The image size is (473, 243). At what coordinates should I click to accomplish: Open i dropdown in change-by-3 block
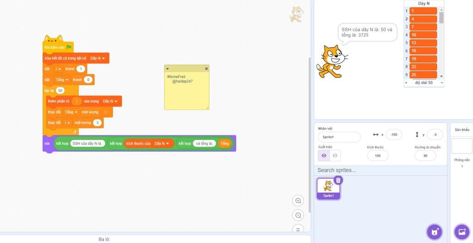coord(67,122)
